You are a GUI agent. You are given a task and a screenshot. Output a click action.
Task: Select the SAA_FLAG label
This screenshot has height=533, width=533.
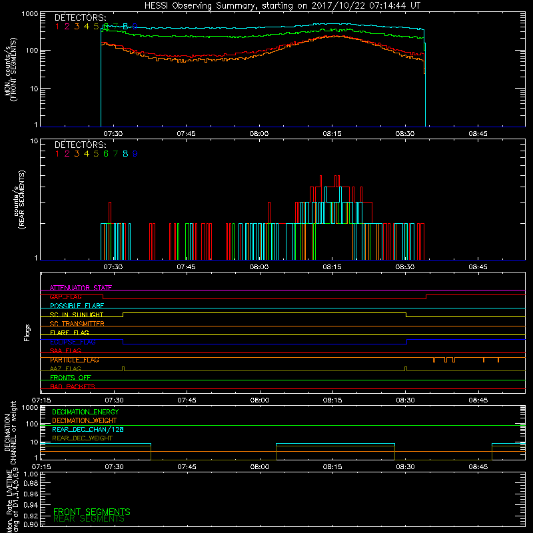65,350
